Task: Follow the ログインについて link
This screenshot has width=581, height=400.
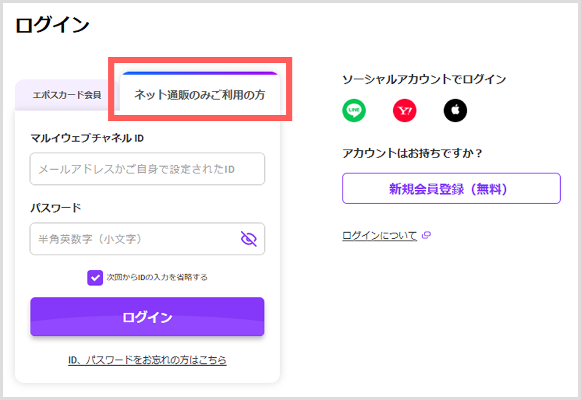Action: tap(379, 235)
